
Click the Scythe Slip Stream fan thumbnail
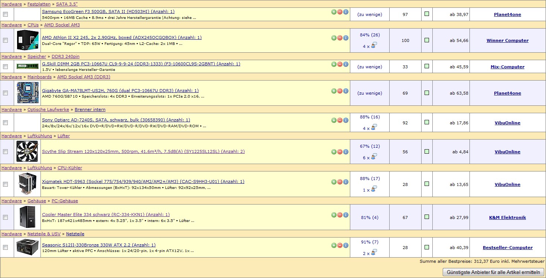[x=27, y=151]
